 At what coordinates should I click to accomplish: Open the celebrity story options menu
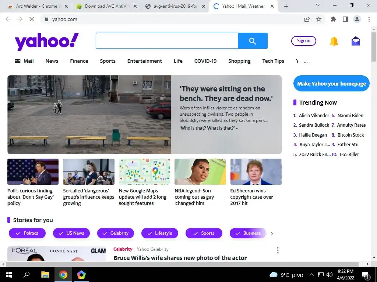point(278,250)
